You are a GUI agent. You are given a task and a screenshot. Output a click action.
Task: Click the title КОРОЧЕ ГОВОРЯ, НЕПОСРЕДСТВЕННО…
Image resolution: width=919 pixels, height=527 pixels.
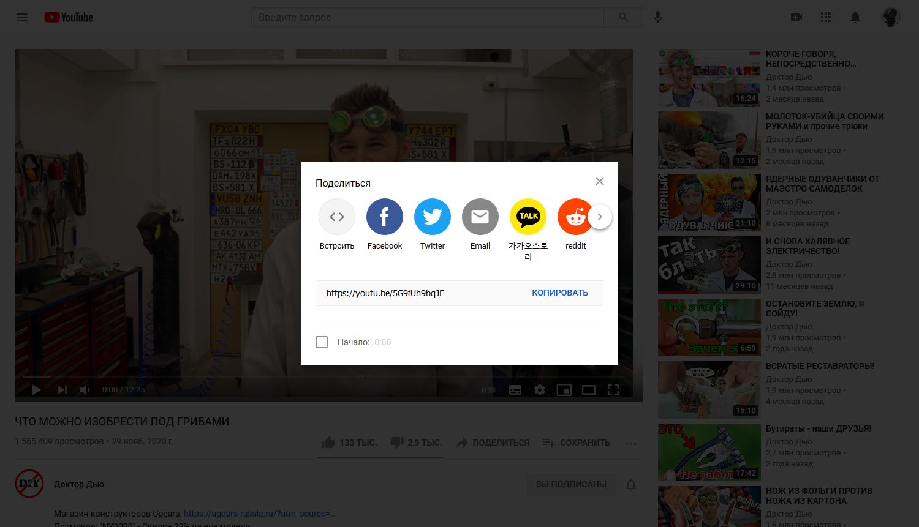pos(811,59)
